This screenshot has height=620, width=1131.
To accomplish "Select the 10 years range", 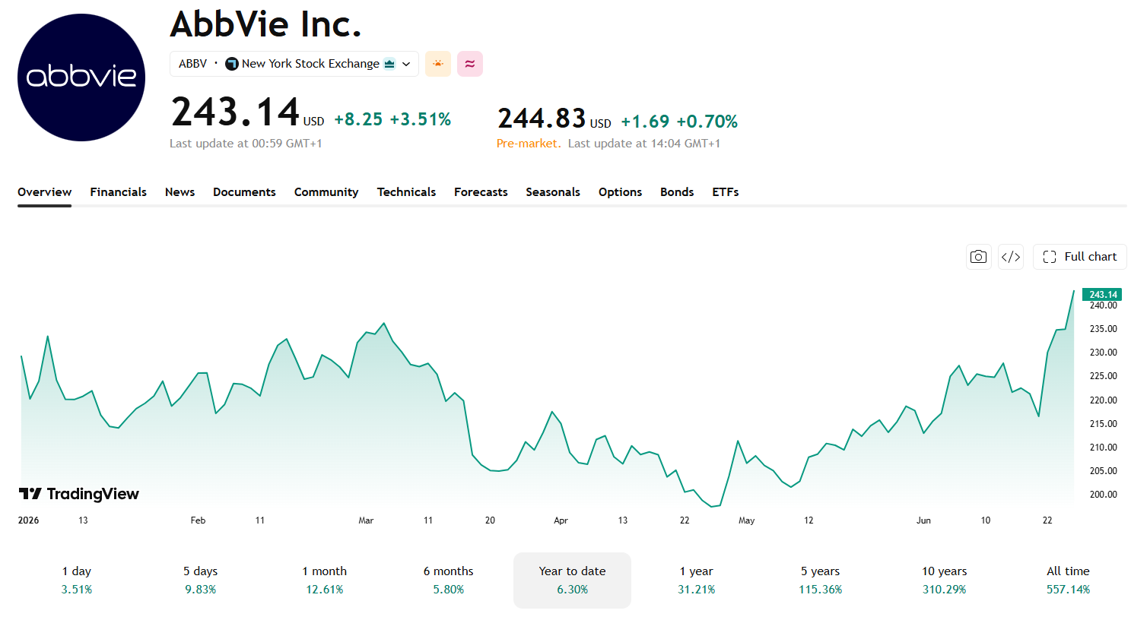I will [x=945, y=580].
